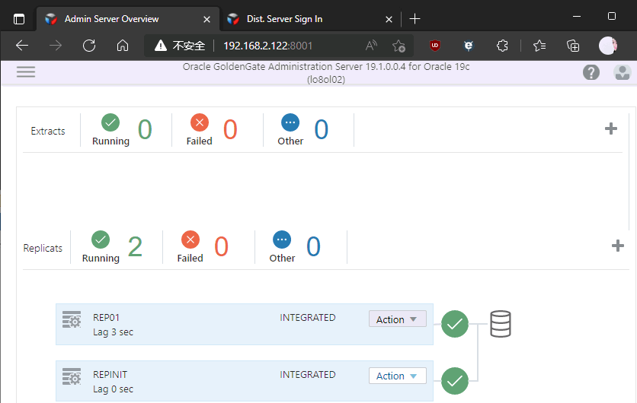
Task: Open the uBlock Origin extension icon
Action: pos(434,46)
